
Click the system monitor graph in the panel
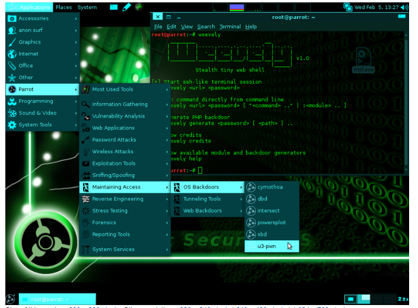click(x=237, y=7)
